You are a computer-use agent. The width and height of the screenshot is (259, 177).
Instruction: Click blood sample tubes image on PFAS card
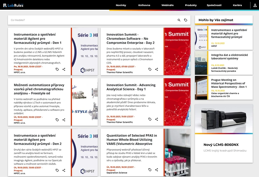point(178,152)
